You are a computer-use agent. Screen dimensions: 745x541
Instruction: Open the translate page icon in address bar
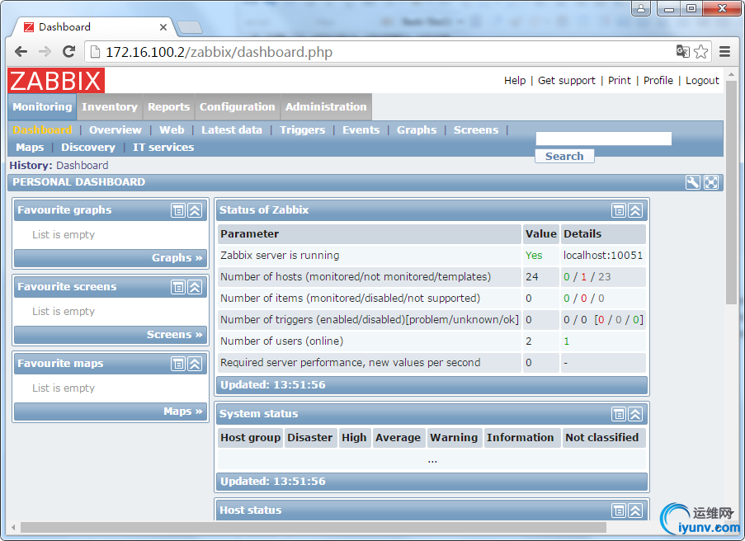point(683,51)
